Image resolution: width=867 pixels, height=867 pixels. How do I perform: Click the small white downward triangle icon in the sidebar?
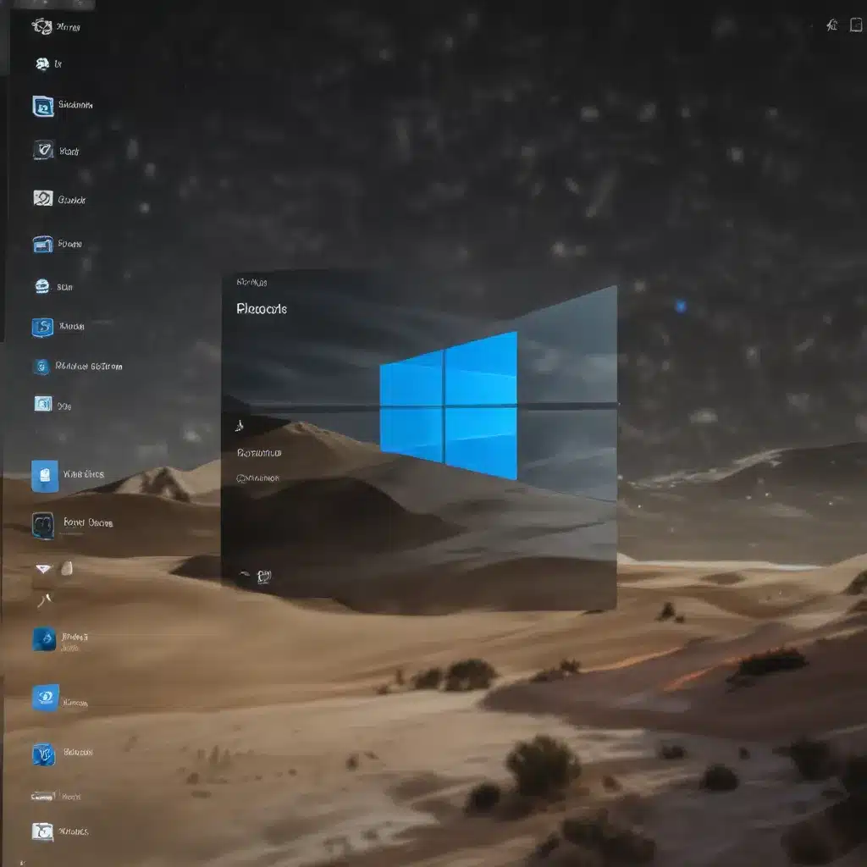43,568
